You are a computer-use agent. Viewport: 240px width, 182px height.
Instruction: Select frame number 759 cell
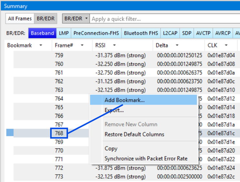pyautogui.click(x=59, y=55)
